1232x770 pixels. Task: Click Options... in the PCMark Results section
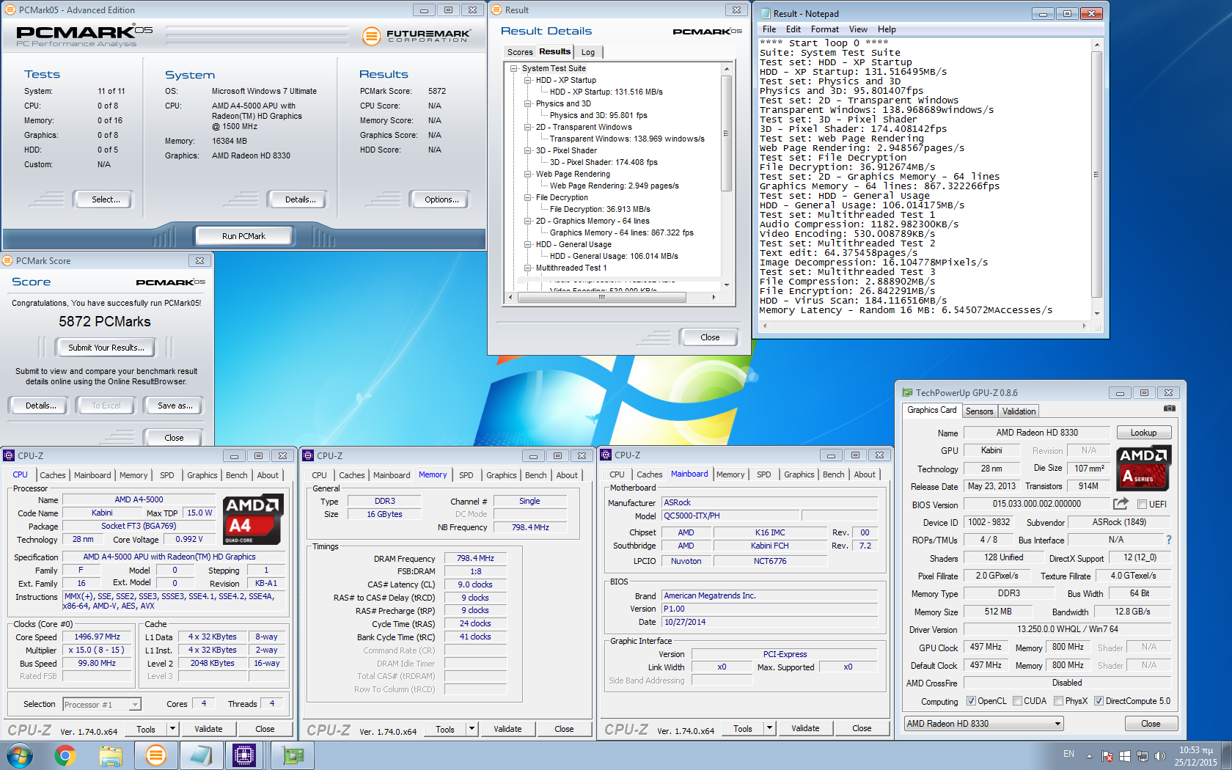(x=441, y=199)
